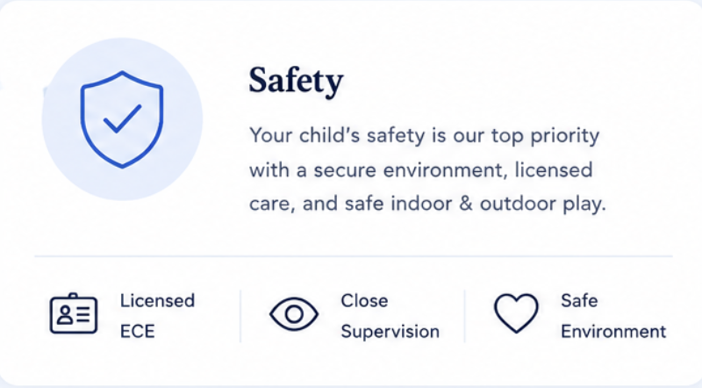This screenshot has width=702, height=388.
Task: Click the checkmark inside the shield
Action: point(122,119)
